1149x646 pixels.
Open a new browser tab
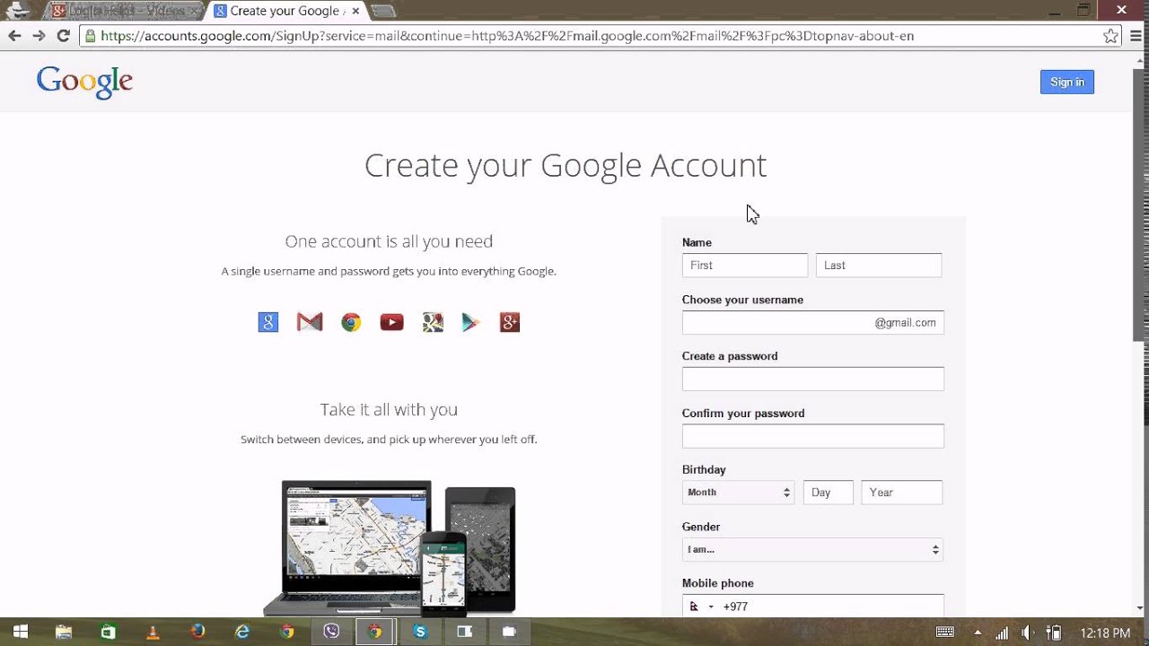pyautogui.click(x=383, y=11)
